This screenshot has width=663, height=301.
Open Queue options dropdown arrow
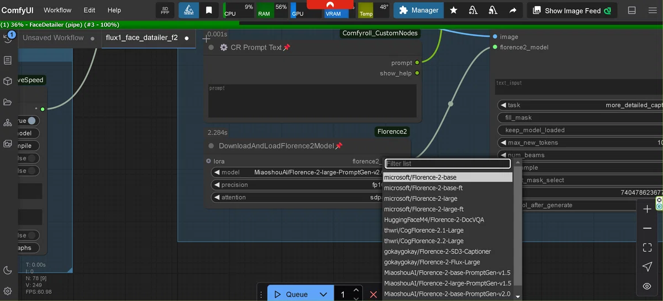click(x=323, y=294)
